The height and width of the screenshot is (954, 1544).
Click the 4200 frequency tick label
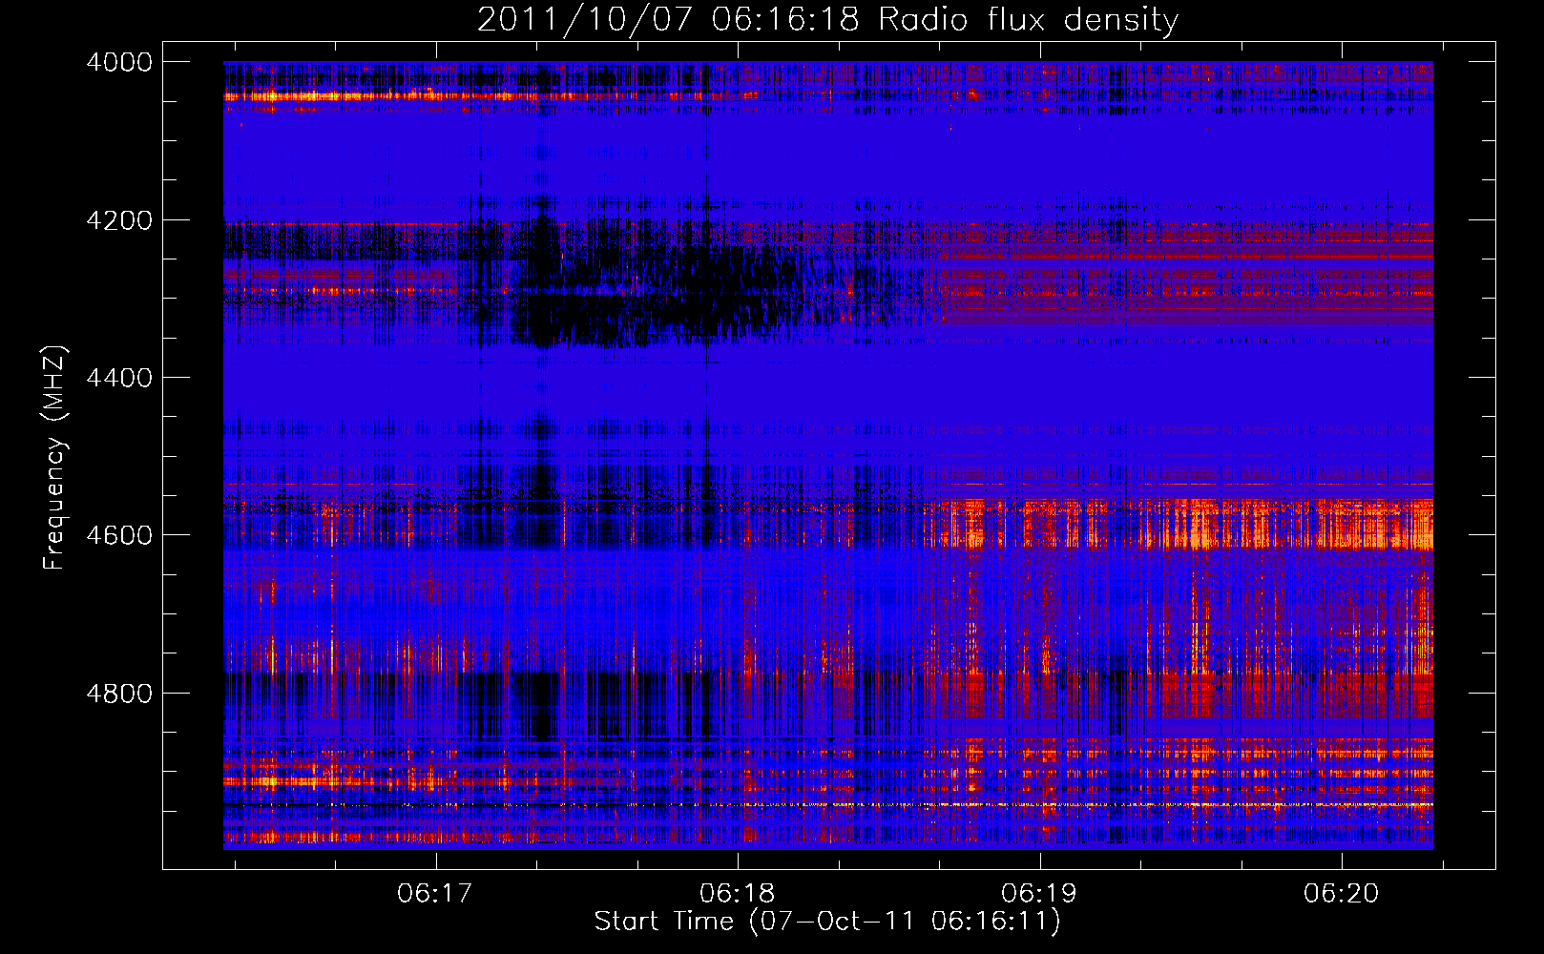(x=119, y=220)
